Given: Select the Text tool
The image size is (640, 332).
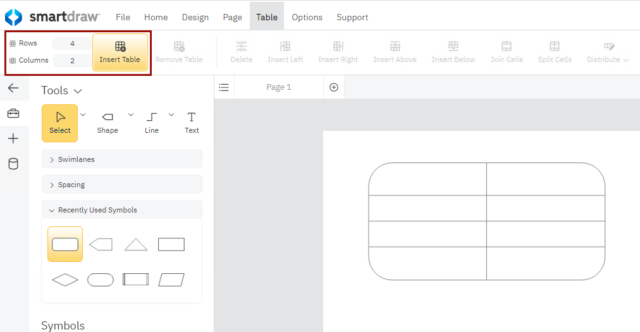Looking at the screenshot, I should coord(192,122).
